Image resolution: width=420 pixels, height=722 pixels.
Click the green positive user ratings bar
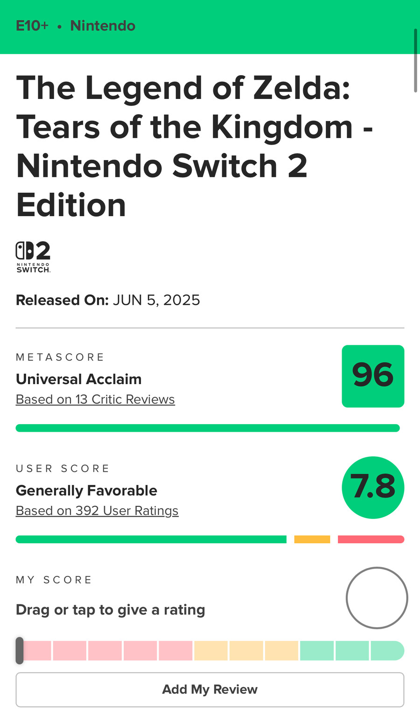point(151,540)
